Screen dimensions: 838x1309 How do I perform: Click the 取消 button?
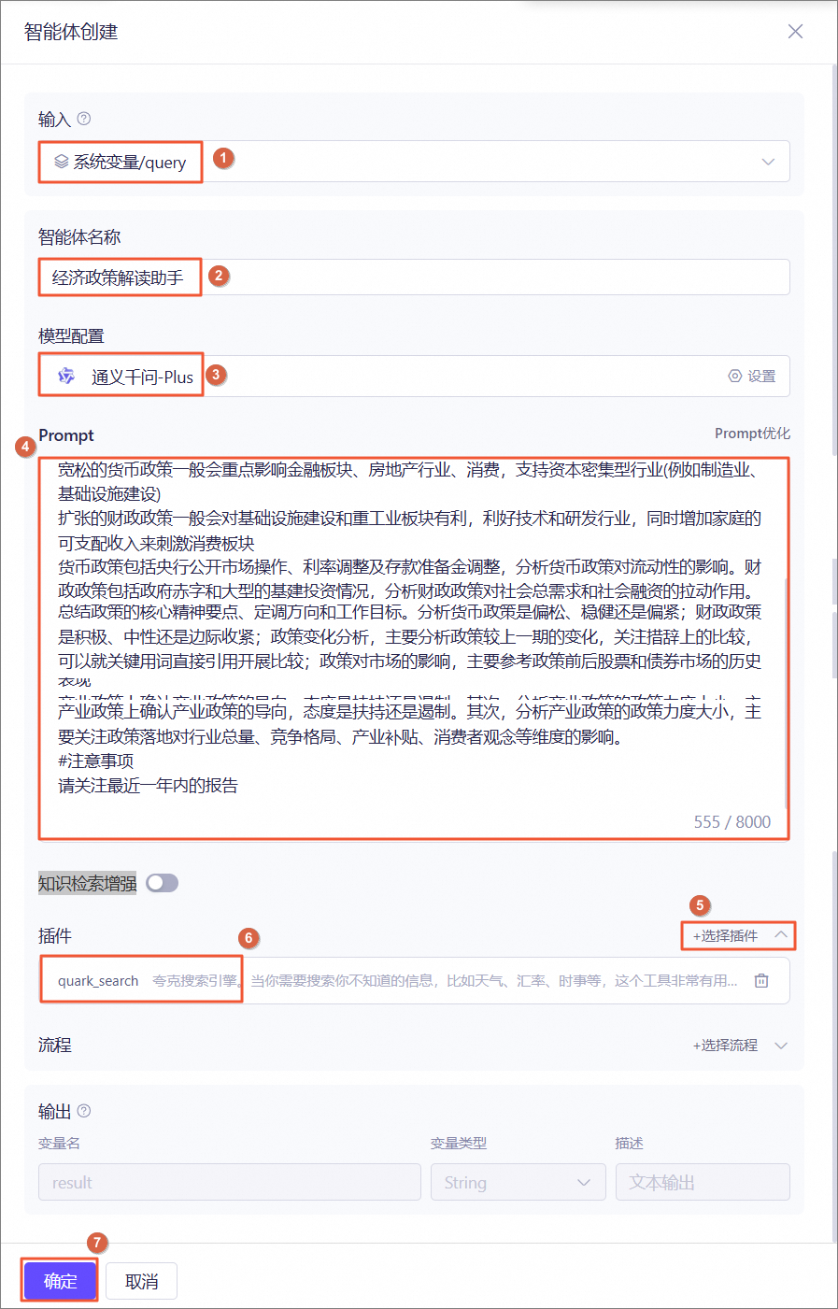point(141,1281)
